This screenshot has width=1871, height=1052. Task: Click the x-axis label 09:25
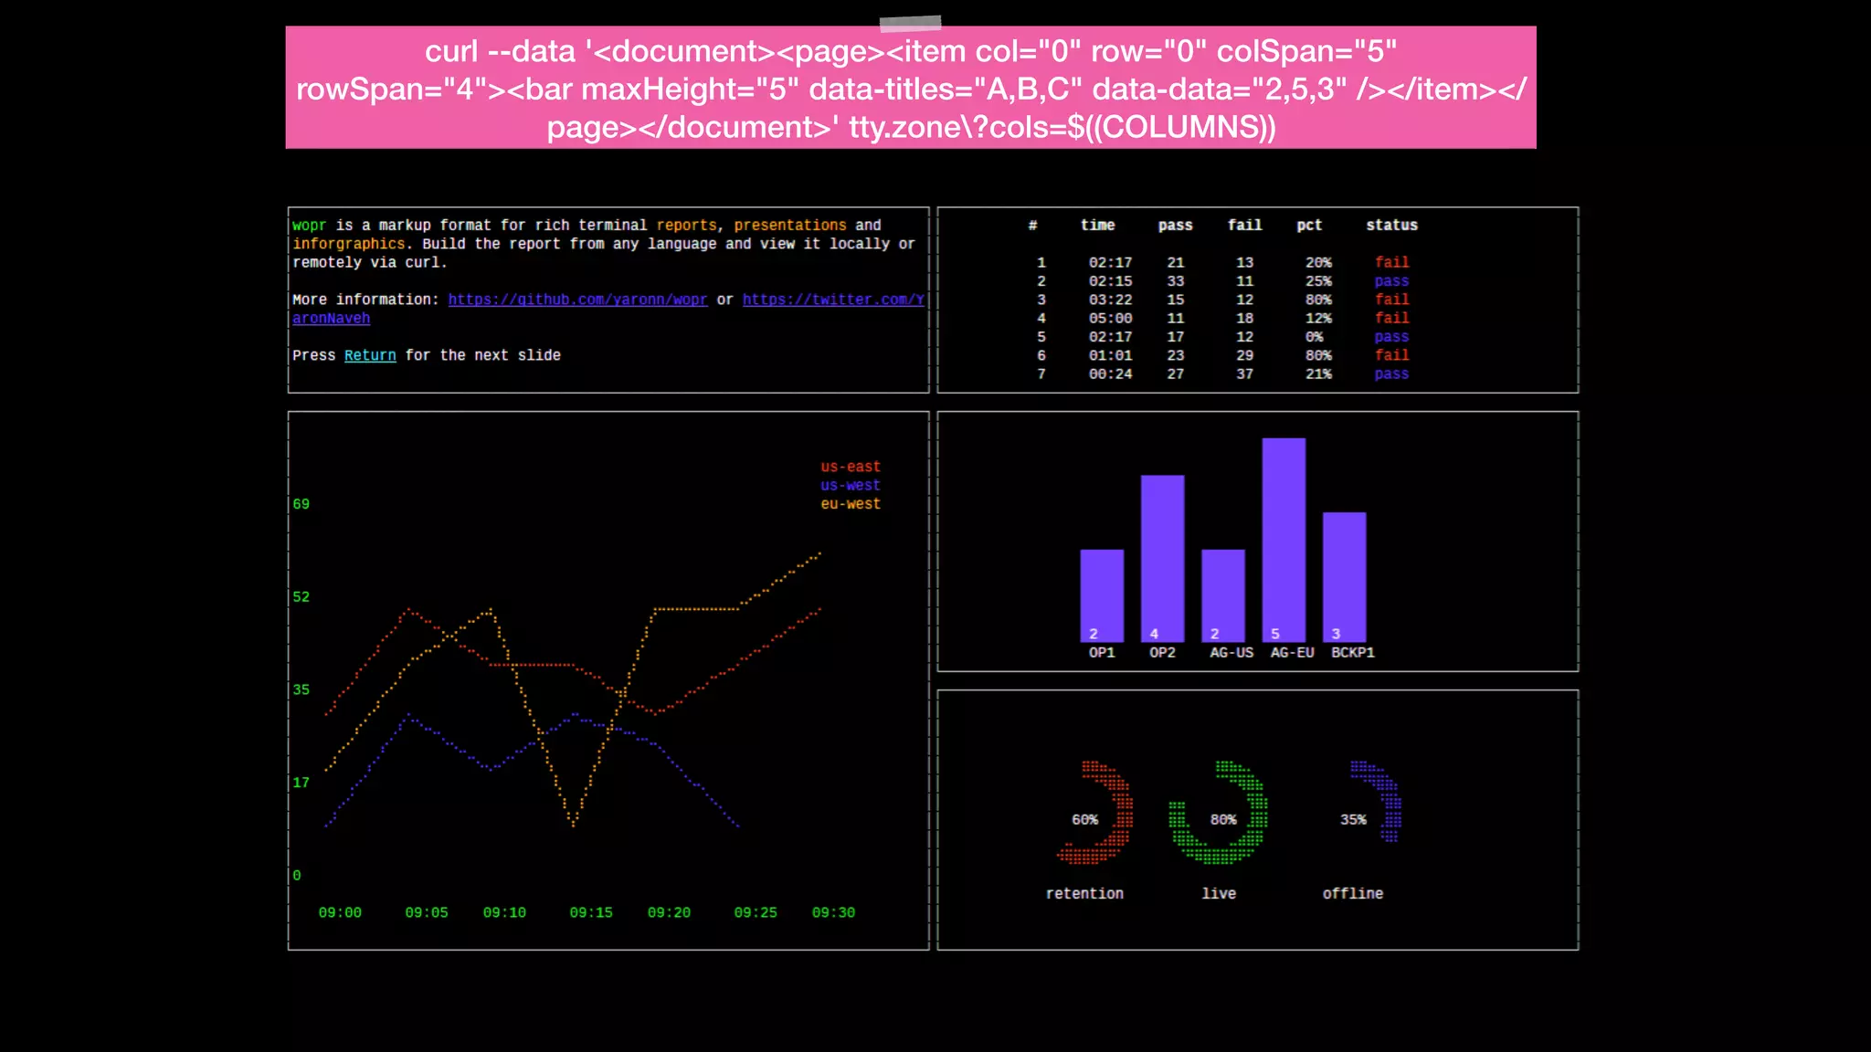(756, 913)
